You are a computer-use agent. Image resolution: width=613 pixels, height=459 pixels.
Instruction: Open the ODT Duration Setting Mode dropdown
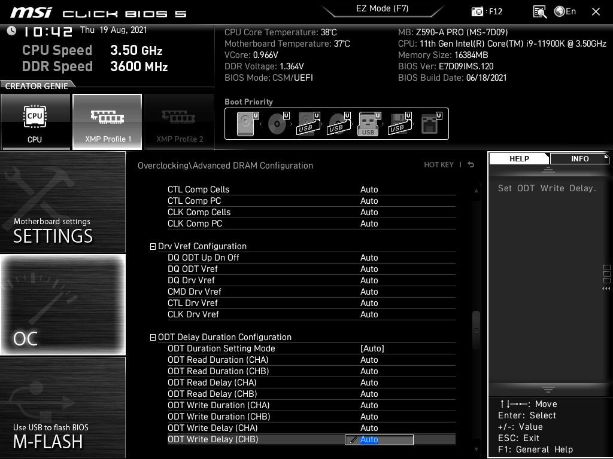coord(372,348)
